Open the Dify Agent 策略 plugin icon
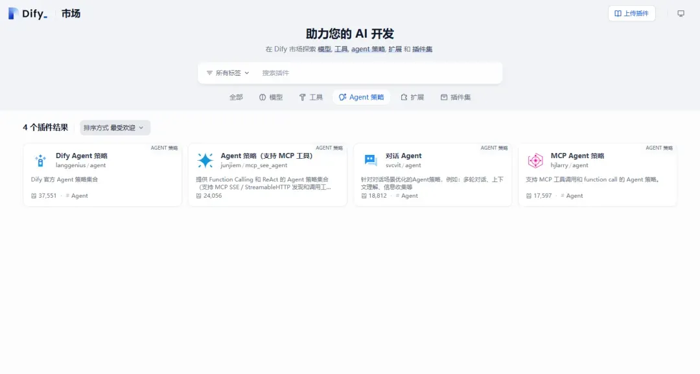700x374 pixels. (40, 160)
